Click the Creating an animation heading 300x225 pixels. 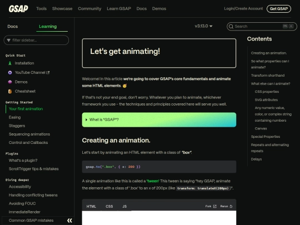pos(116,141)
